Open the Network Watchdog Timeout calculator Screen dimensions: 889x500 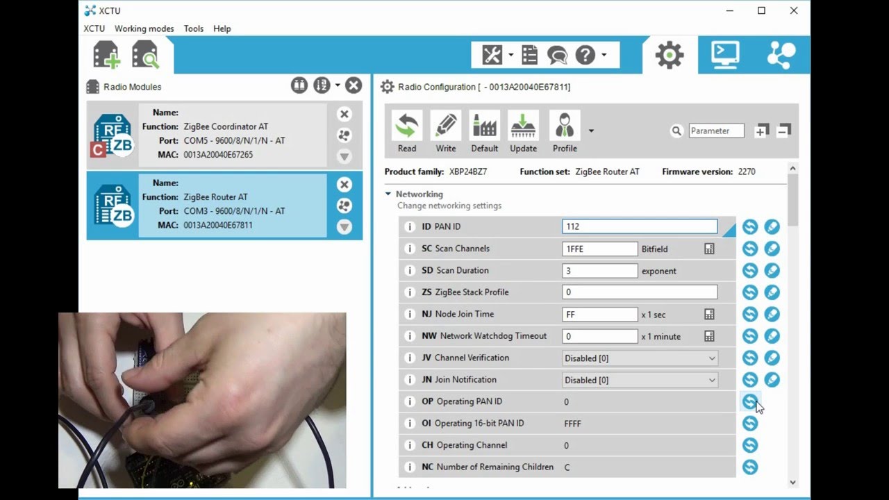click(x=709, y=336)
